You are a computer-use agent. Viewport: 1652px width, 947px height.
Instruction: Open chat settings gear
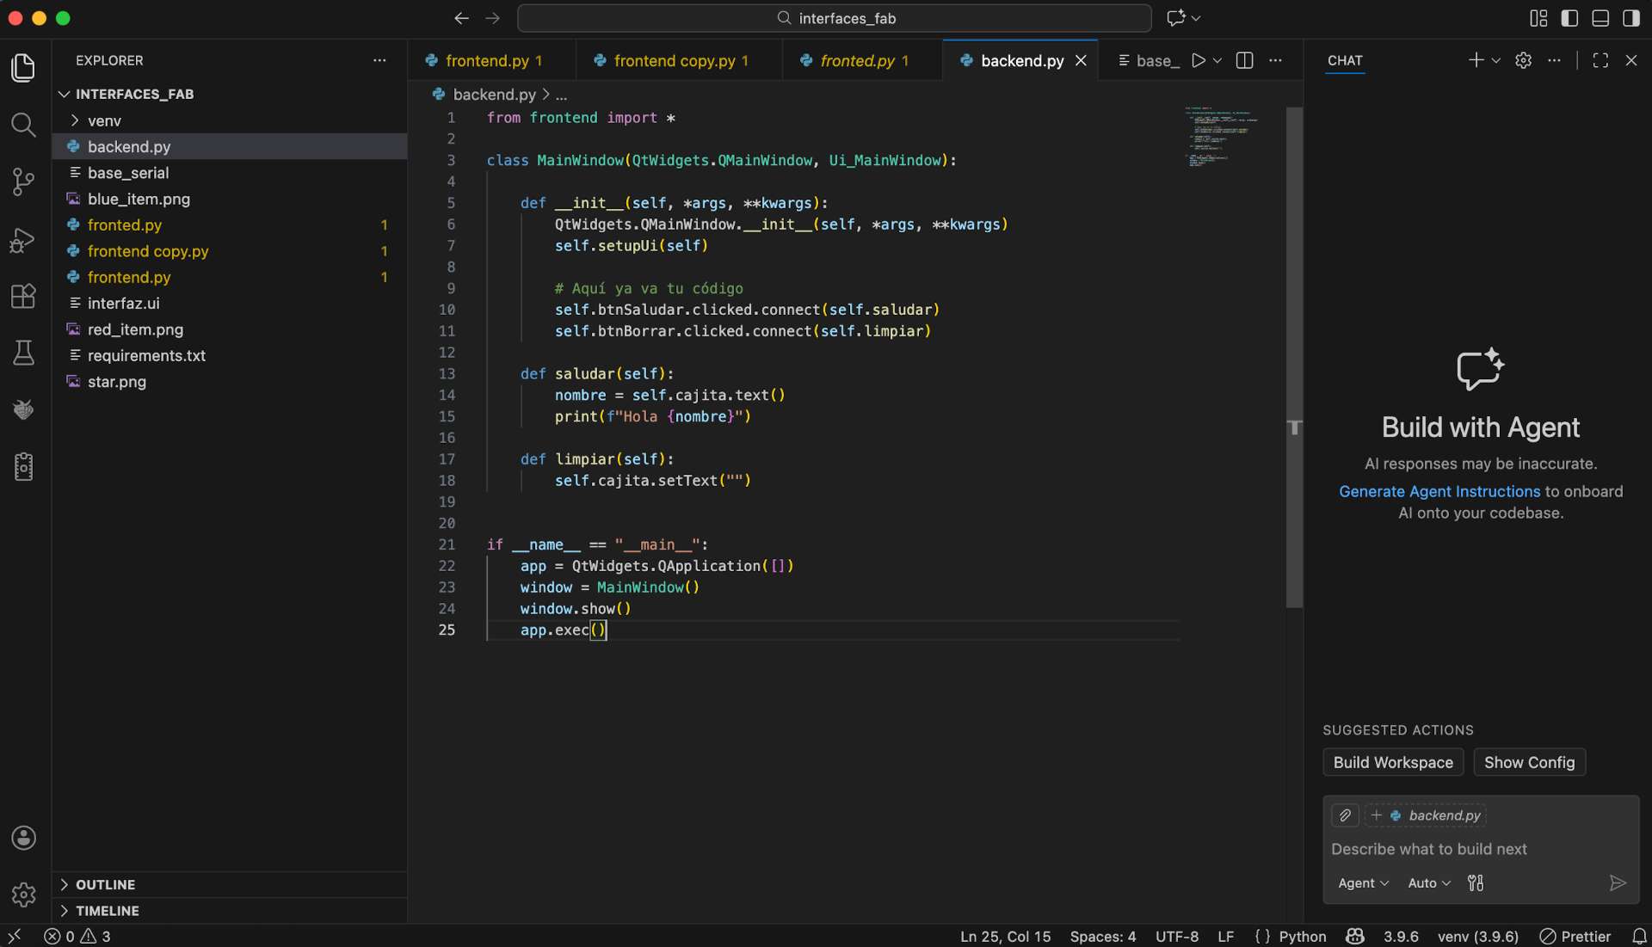1523,60
